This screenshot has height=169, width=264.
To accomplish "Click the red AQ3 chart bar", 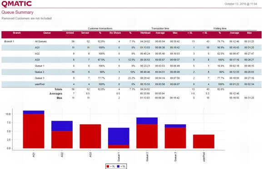I will click(x=90, y=136).
